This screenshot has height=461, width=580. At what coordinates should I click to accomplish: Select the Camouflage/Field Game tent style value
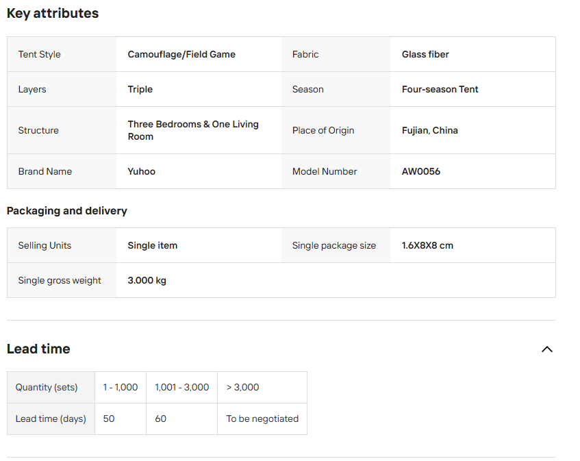pyautogui.click(x=181, y=55)
